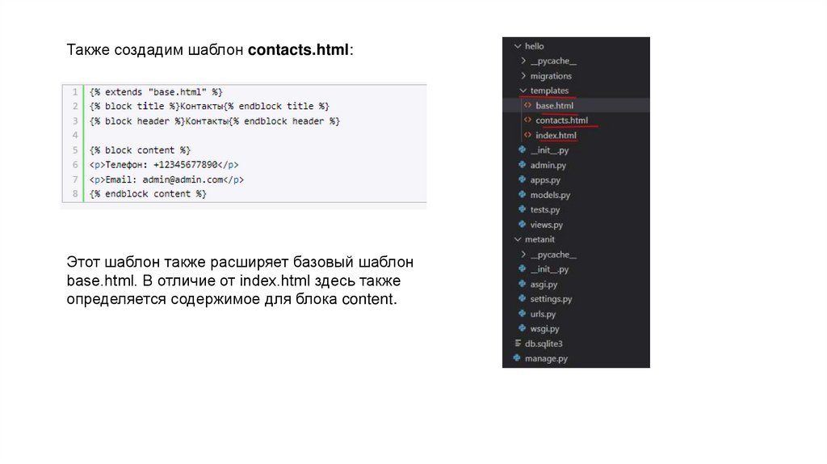Open the tests.py file

(x=544, y=209)
